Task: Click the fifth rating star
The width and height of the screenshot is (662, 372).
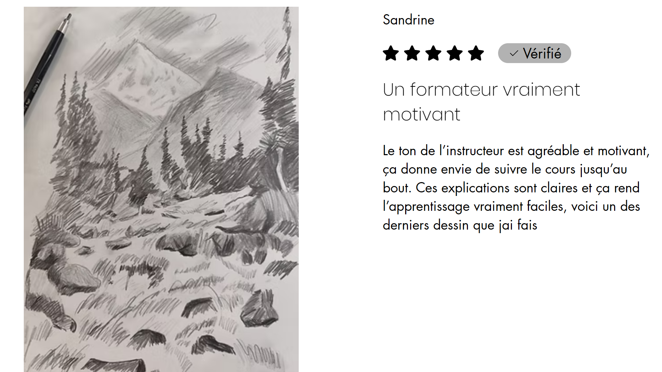Action: pyautogui.click(x=476, y=53)
